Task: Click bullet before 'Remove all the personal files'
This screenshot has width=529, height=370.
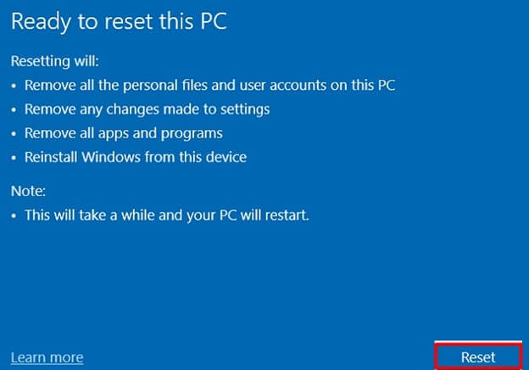Action: pyautogui.click(x=14, y=86)
